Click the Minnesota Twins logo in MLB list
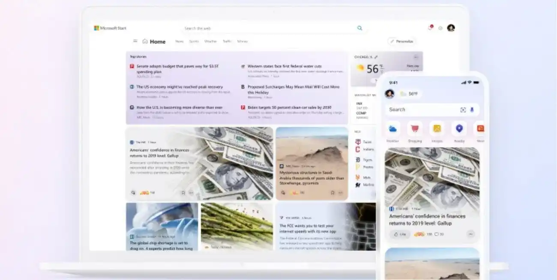 pyautogui.click(x=359, y=142)
